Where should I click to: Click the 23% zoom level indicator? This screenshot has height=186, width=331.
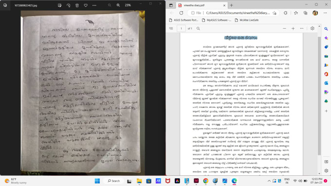[x=128, y=5]
